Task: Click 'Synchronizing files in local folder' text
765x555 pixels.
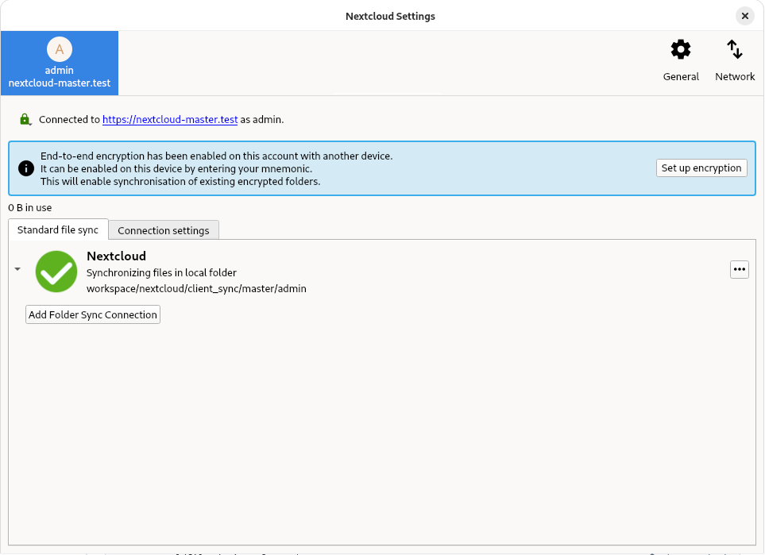Action: point(161,272)
